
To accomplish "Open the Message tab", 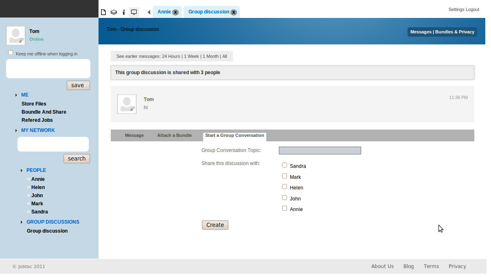I will (x=134, y=135).
